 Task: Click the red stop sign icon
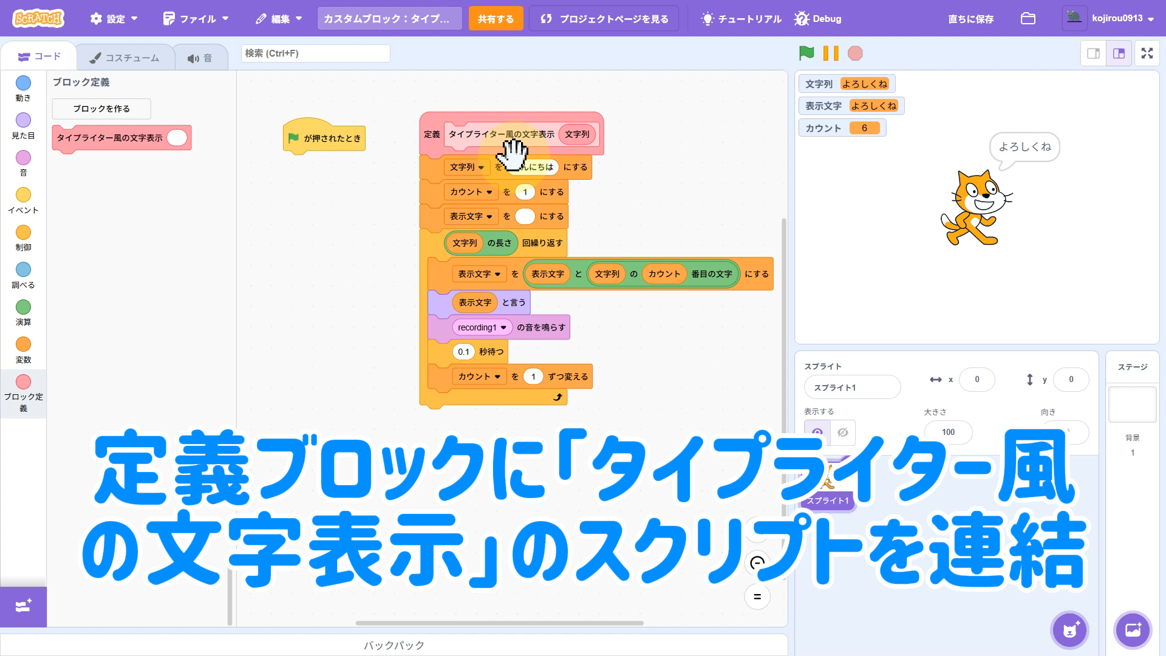pyautogui.click(x=855, y=53)
